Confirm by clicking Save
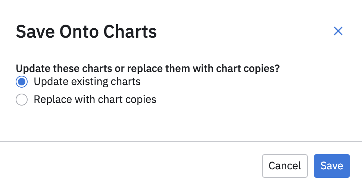This screenshot has height=185, width=362. pyautogui.click(x=332, y=166)
